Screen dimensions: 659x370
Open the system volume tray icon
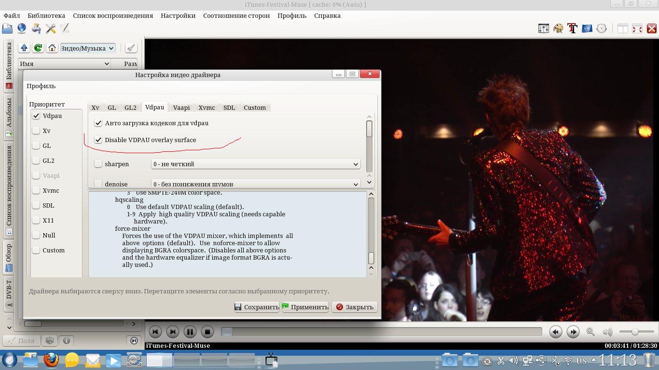tap(513, 360)
